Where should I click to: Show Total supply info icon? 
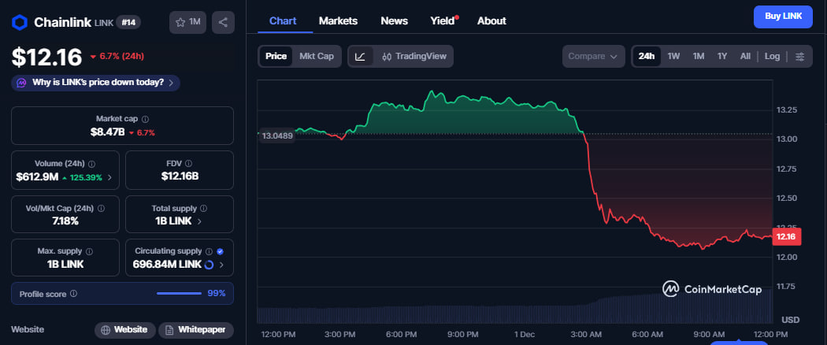tap(203, 209)
